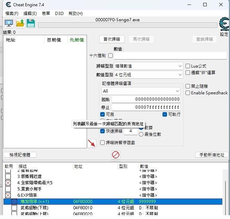This screenshot has height=219, width=230.
Task: Click 手動新增地址 add address button
Action: [x=212, y=155]
